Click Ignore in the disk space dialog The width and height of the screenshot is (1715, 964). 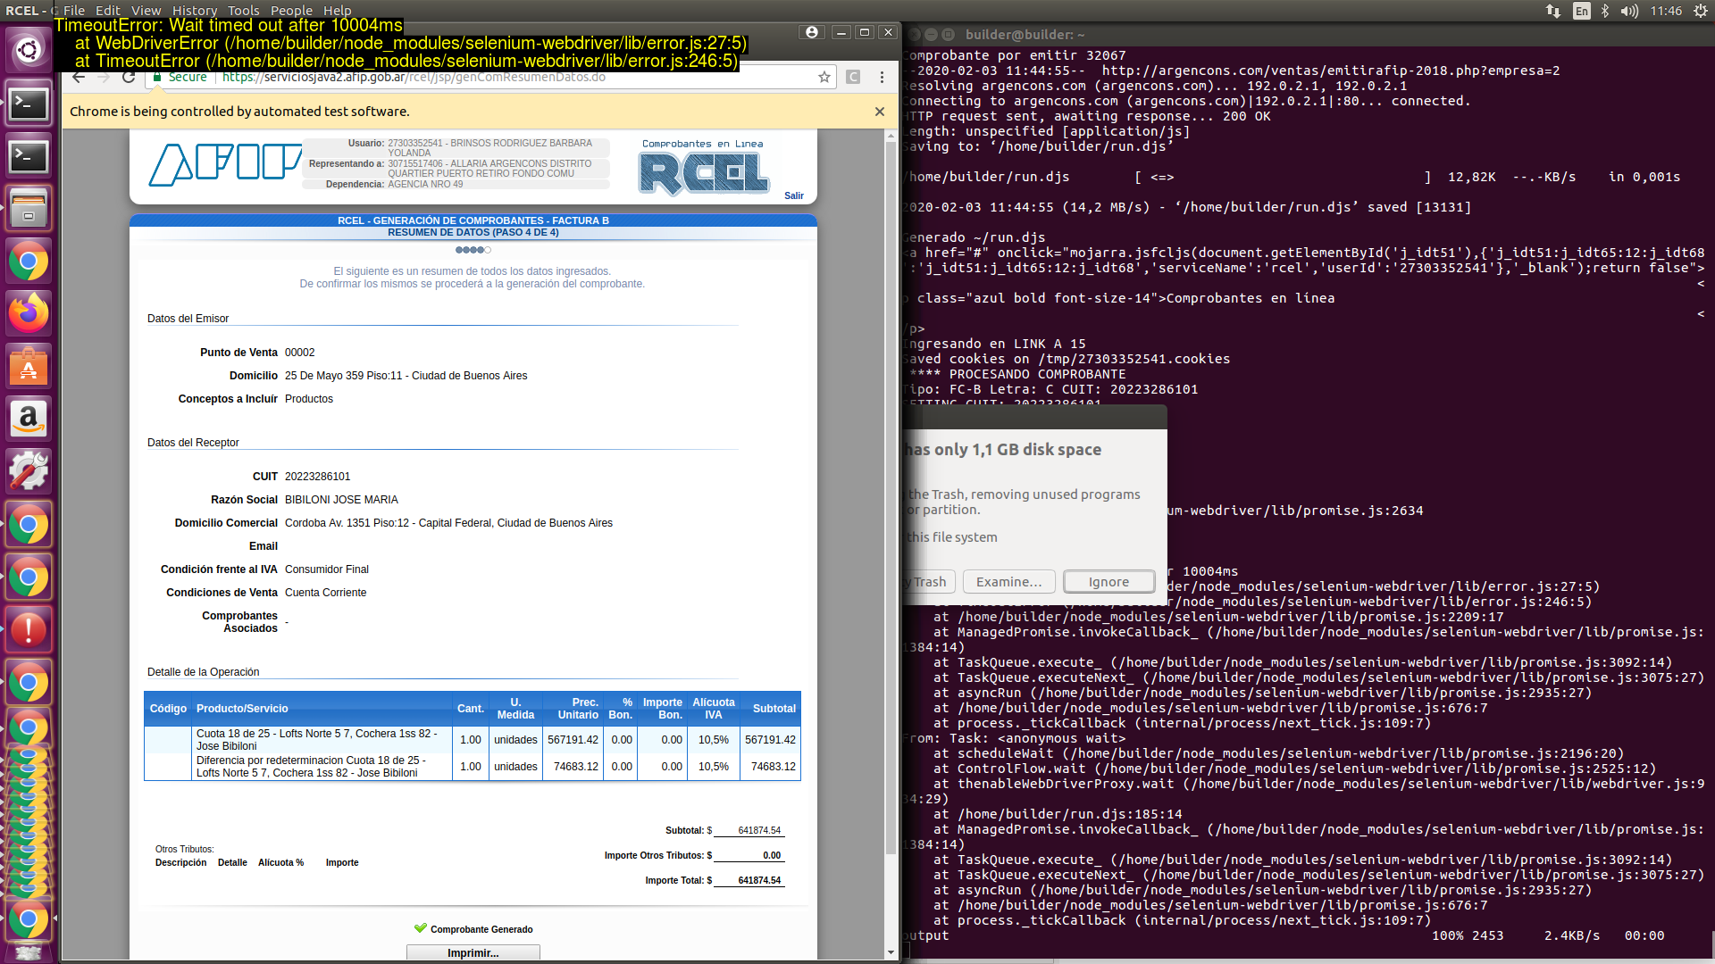pyautogui.click(x=1108, y=582)
